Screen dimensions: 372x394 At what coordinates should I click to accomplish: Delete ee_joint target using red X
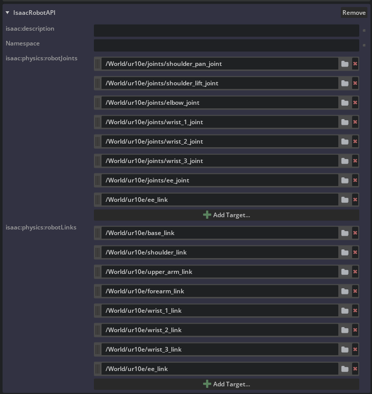tap(355, 180)
